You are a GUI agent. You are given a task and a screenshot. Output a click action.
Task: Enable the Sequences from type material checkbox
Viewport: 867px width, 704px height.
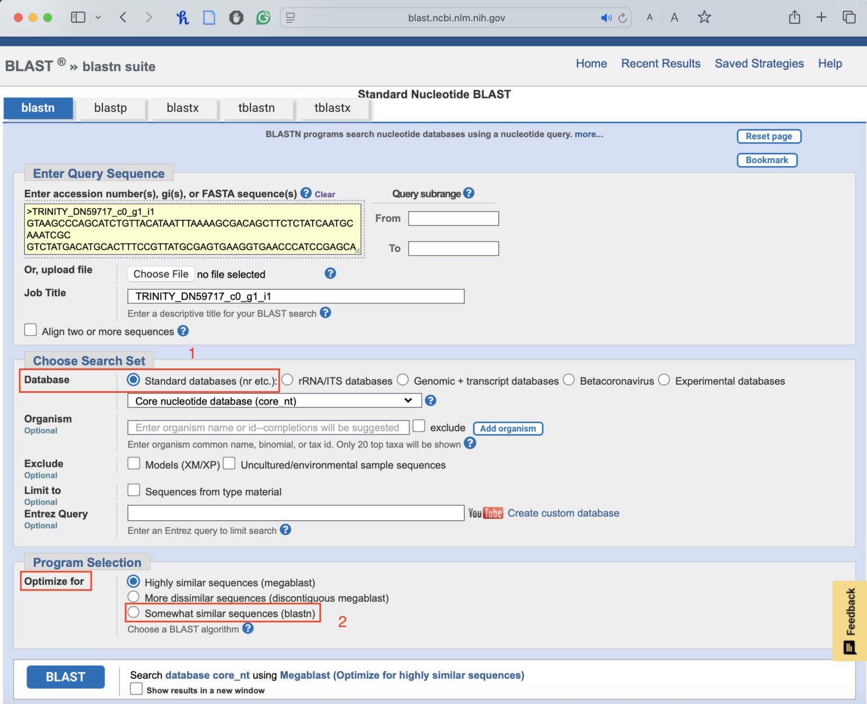click(133, 490)
